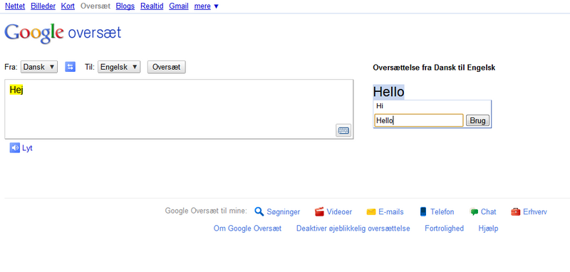Click the source text area containing Hej
The image size is (570, 272).
tap(179, 109)
